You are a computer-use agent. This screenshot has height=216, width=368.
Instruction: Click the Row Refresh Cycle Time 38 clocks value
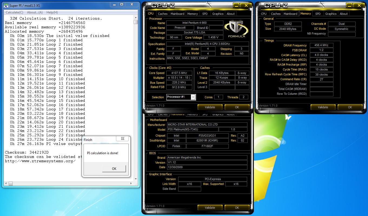point(321,75)
